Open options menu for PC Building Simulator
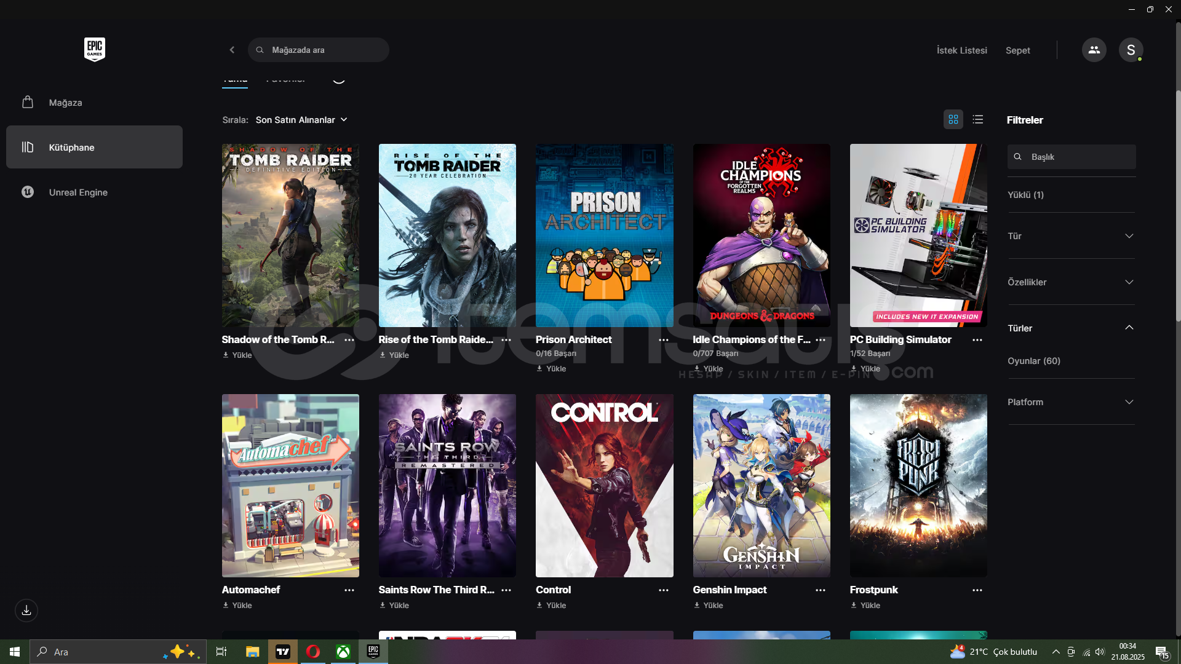 tap(977, 340)
